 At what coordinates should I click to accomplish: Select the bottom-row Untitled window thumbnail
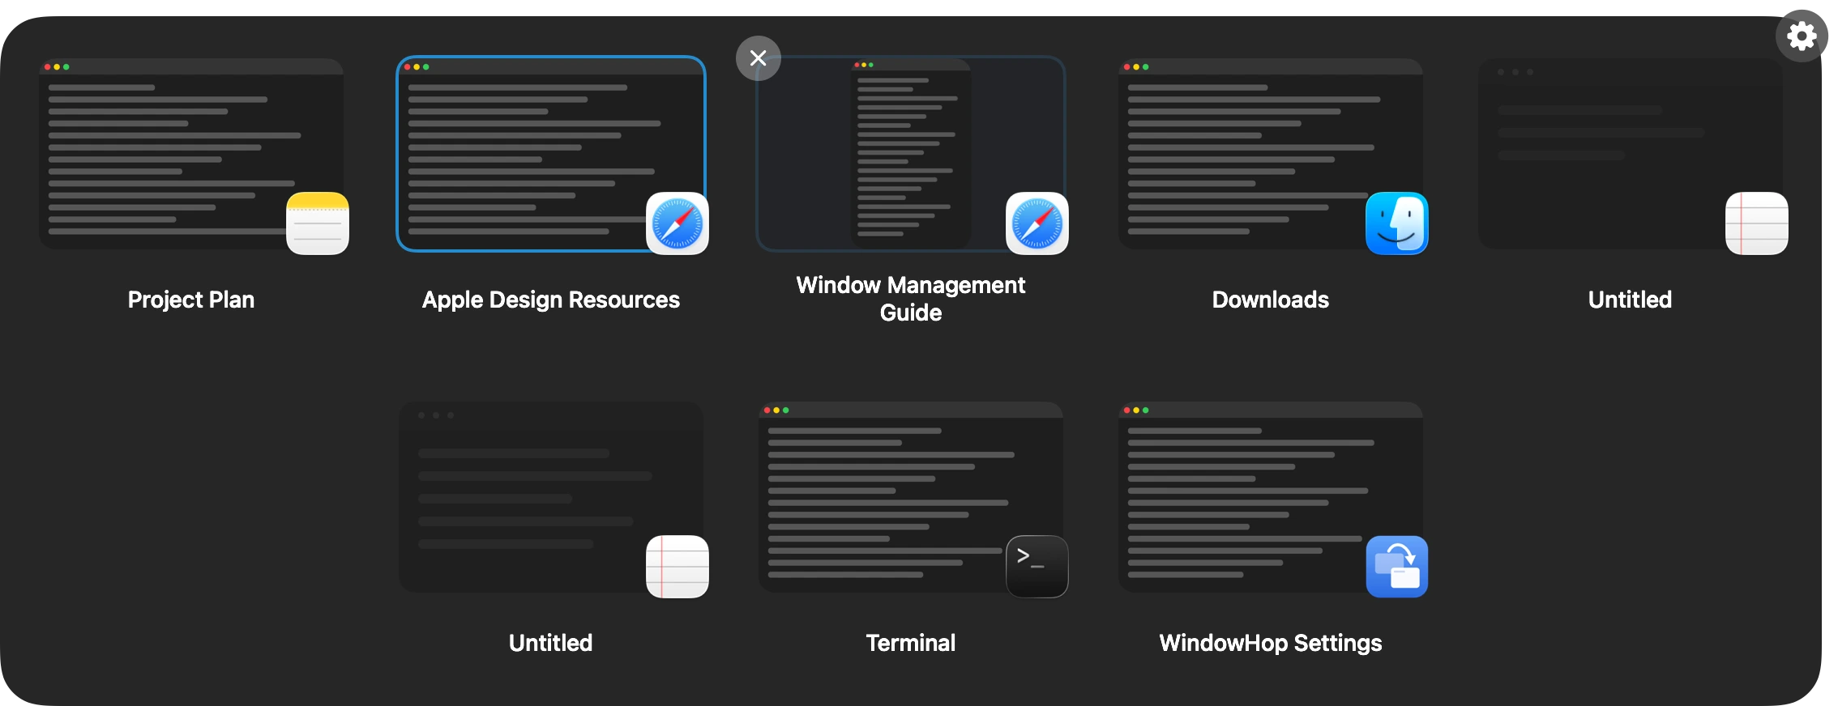(551, 497)
